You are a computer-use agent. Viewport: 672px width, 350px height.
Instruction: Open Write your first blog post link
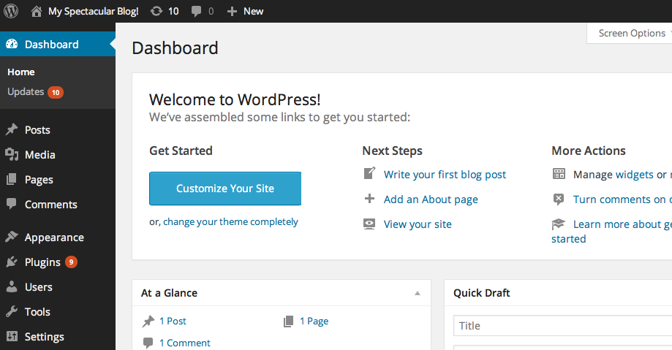pos(445,175)
